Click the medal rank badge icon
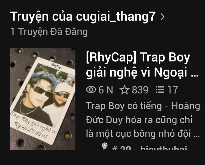 pyautogui.click(x=105, y=146)
